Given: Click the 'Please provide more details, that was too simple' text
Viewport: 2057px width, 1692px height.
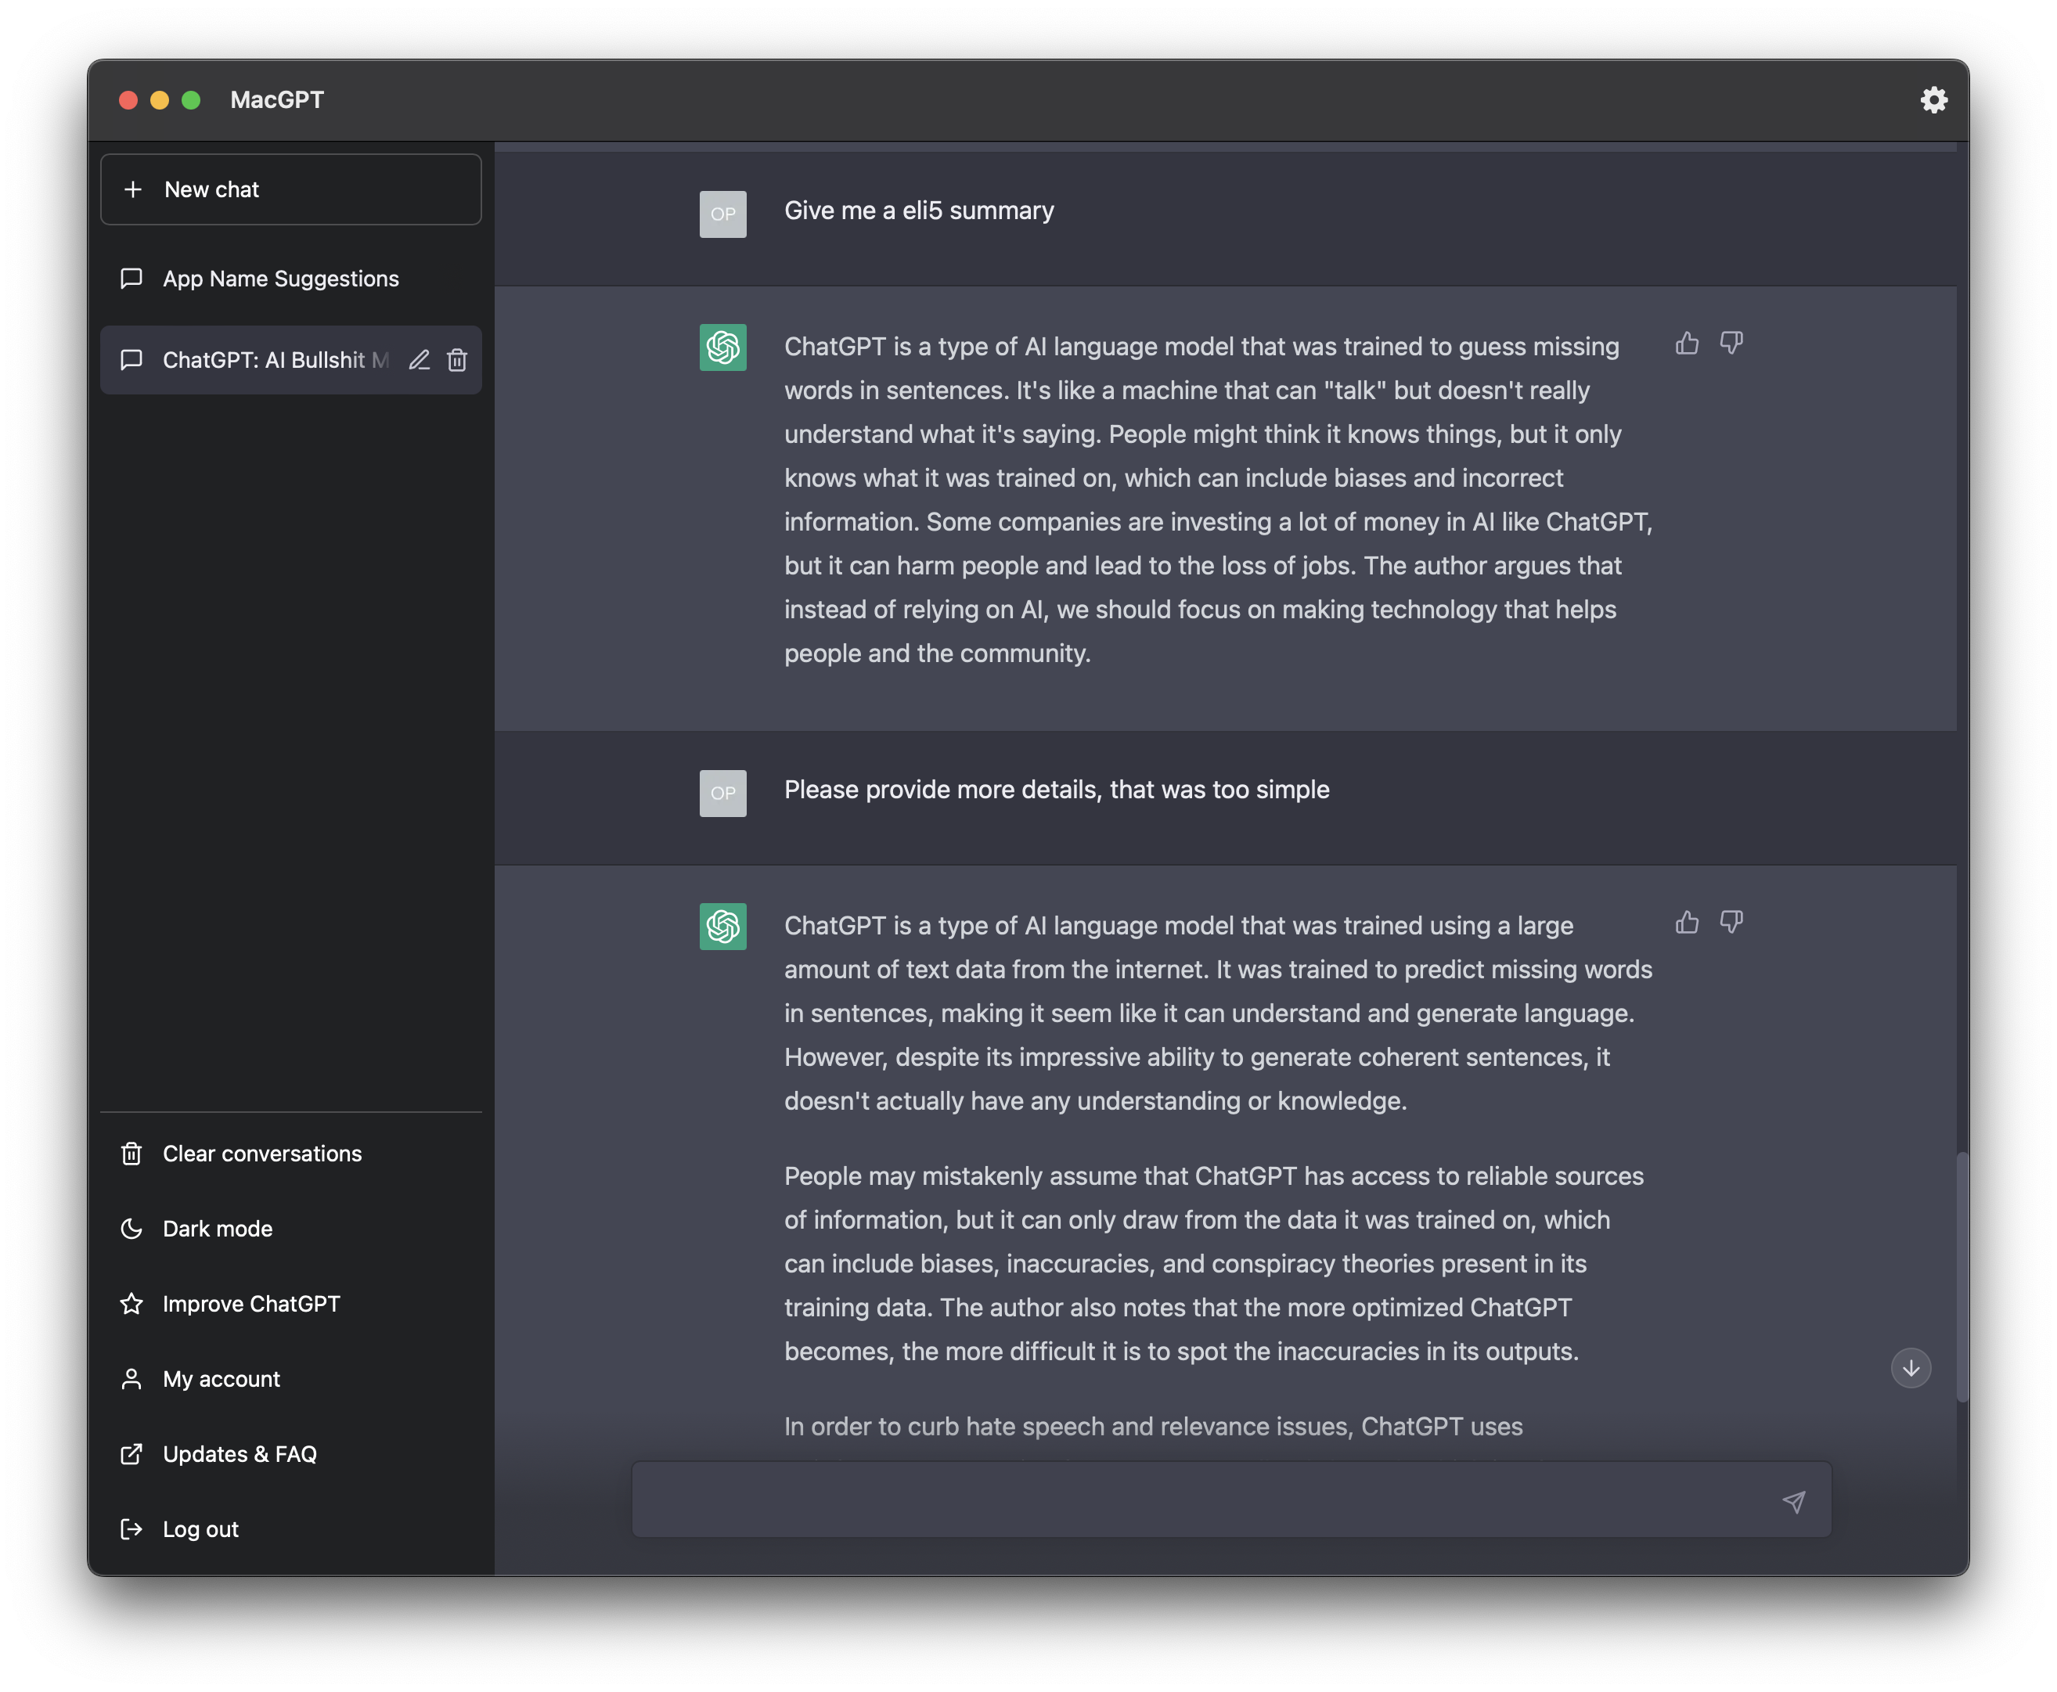Looking at the screenshot, I should [1057, 790].
